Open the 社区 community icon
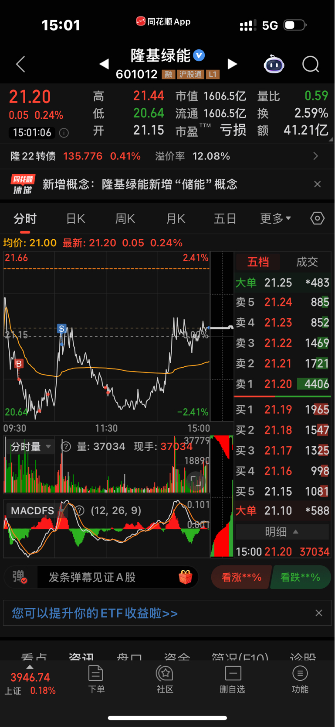 (x=165, y=679)
